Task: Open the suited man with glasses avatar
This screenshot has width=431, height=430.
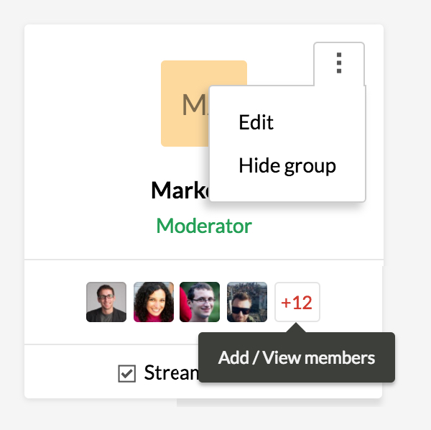Action: point(106,301)
